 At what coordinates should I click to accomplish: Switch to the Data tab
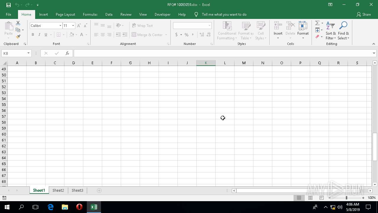109,14
